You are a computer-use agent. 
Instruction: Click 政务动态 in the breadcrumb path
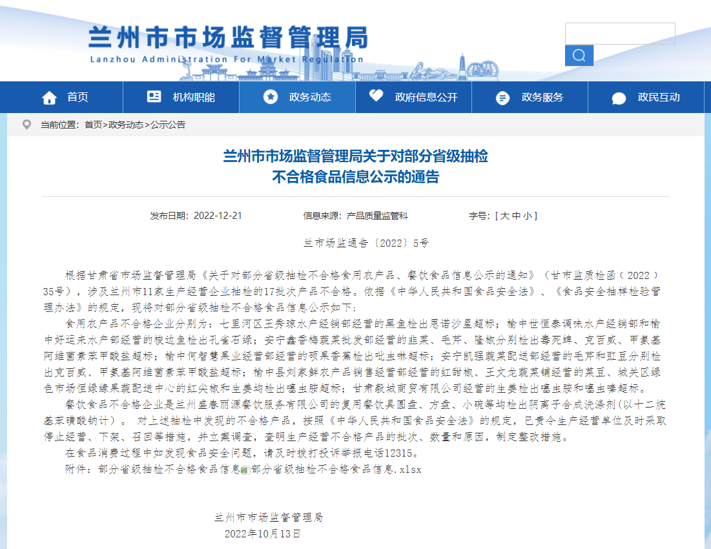pyautogui.click(x=126, y=125)
